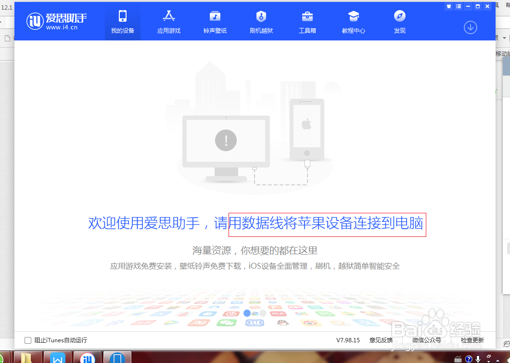The width and height of the screenshot is (510, 363).
Task: Open the 铃声壁纸 ringtones and wallpapers tab
Action: point(215,22)
